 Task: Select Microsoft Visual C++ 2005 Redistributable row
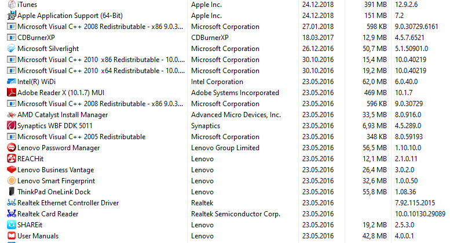225,137
